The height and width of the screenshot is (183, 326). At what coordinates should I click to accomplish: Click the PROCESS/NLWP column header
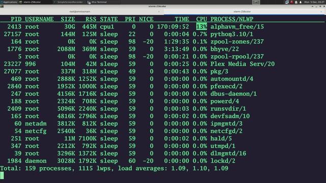coord(232,19)
